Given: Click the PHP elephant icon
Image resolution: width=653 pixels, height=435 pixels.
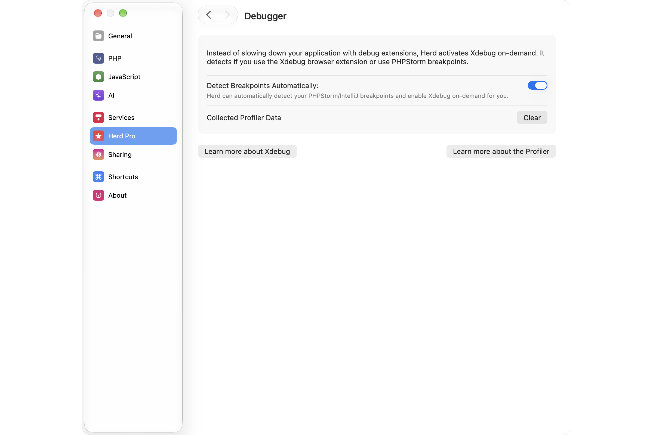Looking at the screenshot, I should [x=98, y=58].
